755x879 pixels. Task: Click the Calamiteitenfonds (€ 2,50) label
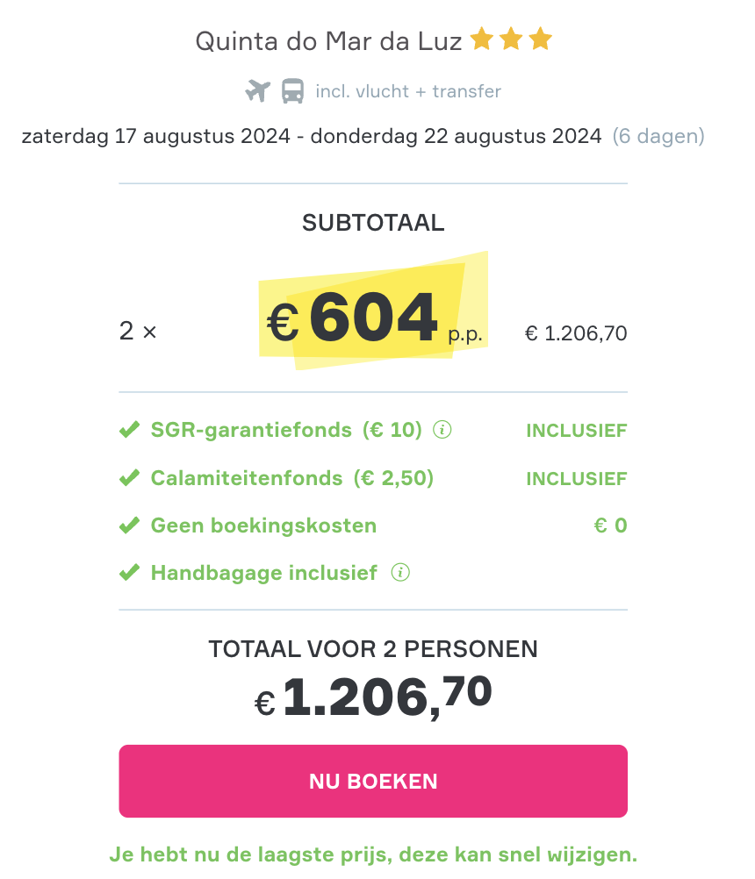(292, 478)
